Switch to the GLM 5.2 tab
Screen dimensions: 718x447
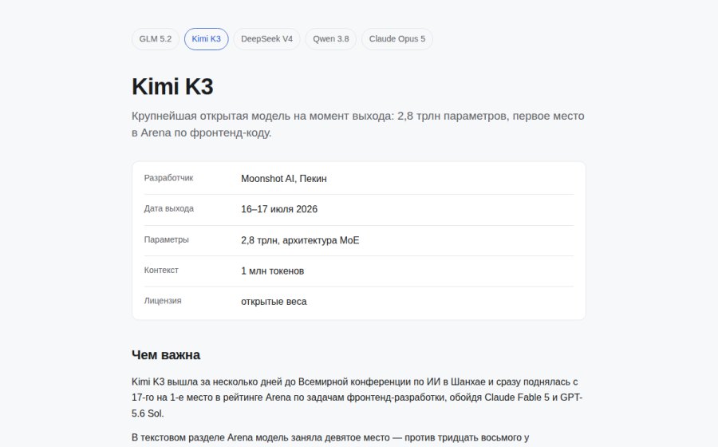156,39
